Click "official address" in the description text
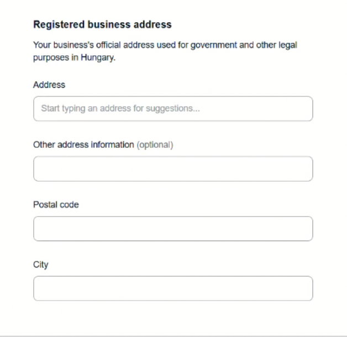Viewport: 347px width, 337px height. tap(118, 45)
